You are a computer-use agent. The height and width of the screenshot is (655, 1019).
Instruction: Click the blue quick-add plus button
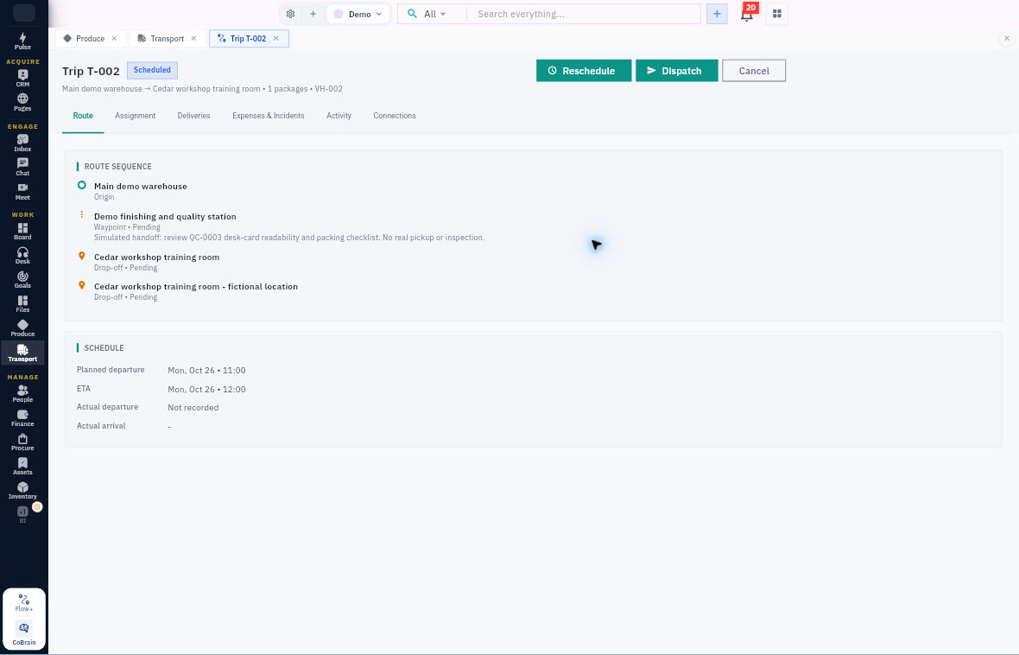point(717,14)
